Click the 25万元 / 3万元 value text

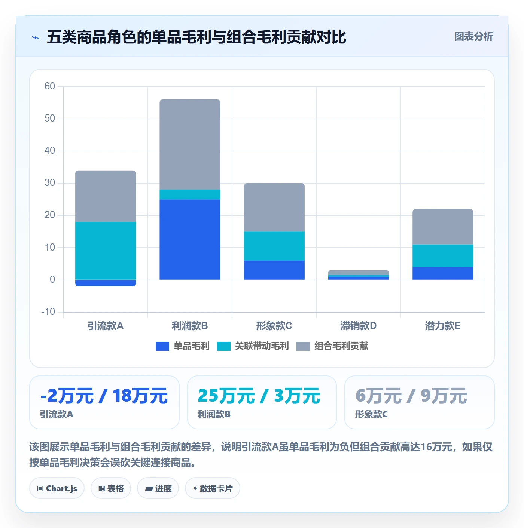pyautogui.click(x=259, y=396)
